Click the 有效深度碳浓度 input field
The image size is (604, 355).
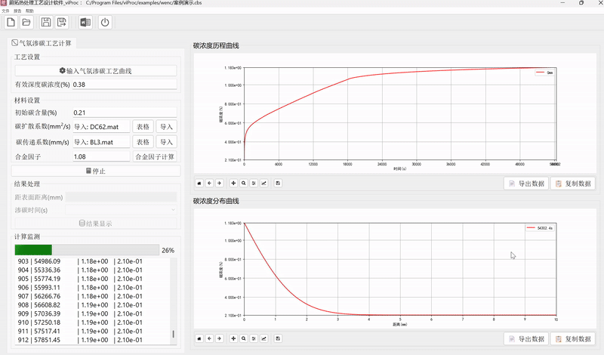(125, 85)
